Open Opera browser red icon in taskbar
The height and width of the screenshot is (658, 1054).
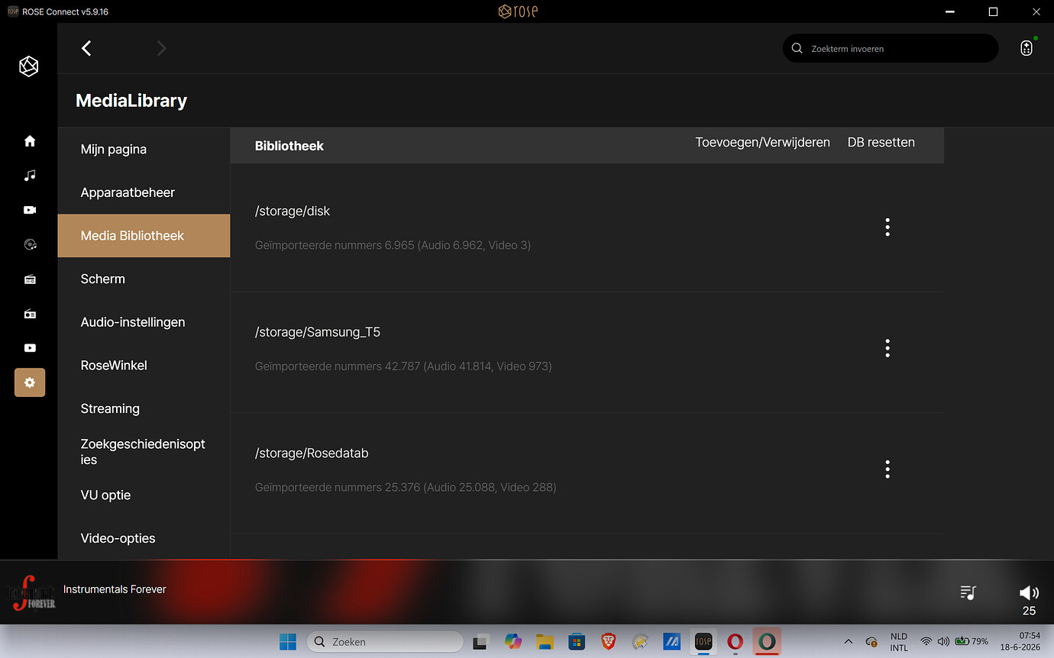735,642
